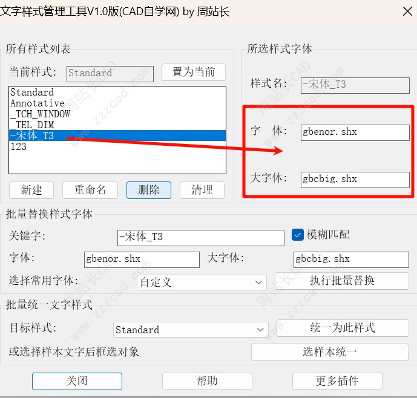Choose _TEL_DIM in the style list
The image size is (417, 398).
coord(32,125)
